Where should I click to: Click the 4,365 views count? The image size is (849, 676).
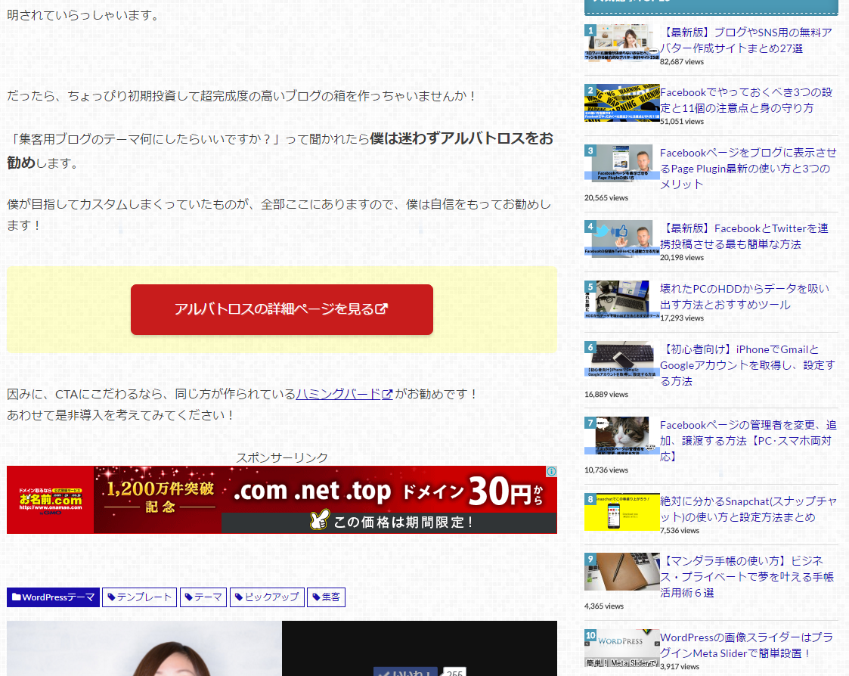point(604,606)
